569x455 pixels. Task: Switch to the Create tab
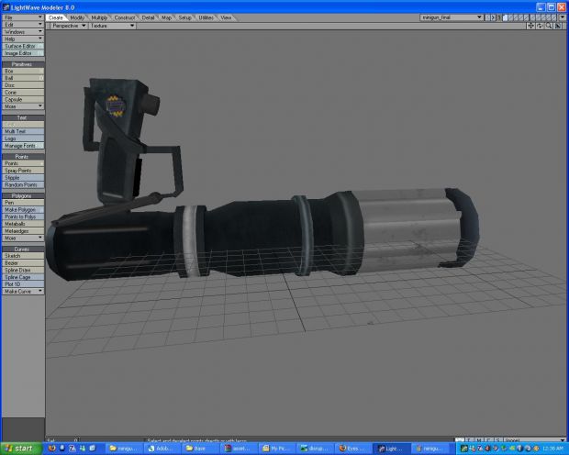coord(55,17)
